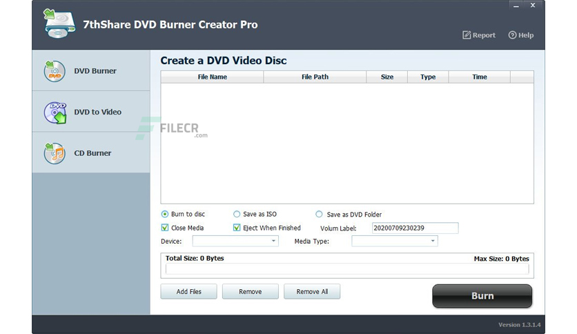Click the Report pencil icon
This screenshot has height=334, width=577.
pyautogui.click(x=467, y=35)
